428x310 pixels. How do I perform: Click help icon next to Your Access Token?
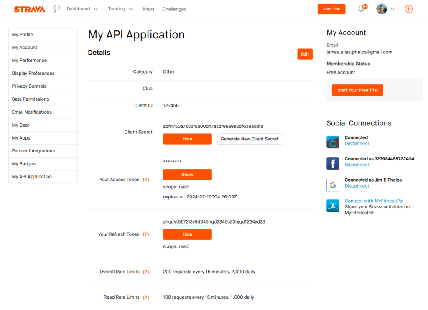(x=146, y=180)
